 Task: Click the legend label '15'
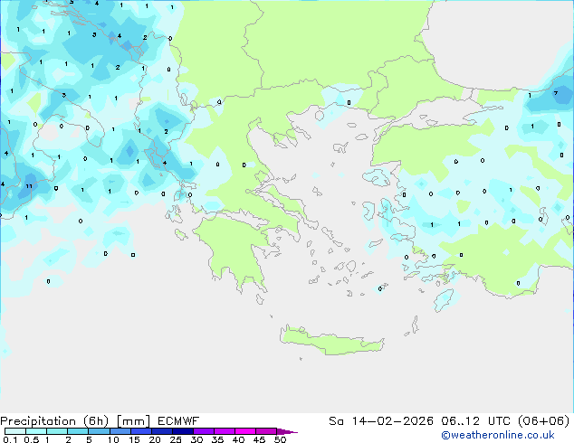tap(134, 439)
